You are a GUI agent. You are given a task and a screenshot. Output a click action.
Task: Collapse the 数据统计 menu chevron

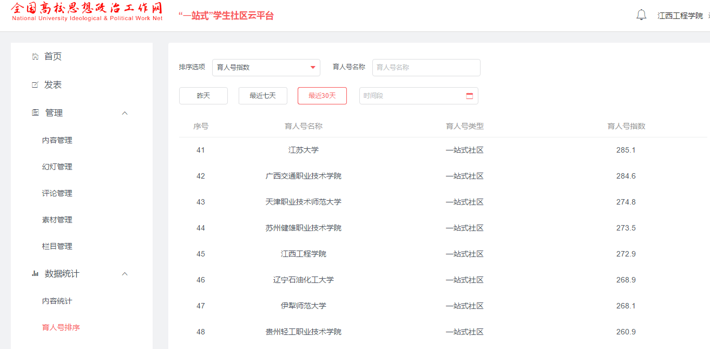click(125, 274)
